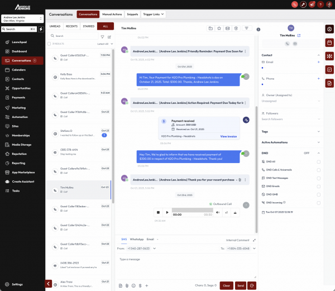Screen dimensions: 335x291
Task: Open the filter icon beside conversation search
Action: click(x=102, y=36)
